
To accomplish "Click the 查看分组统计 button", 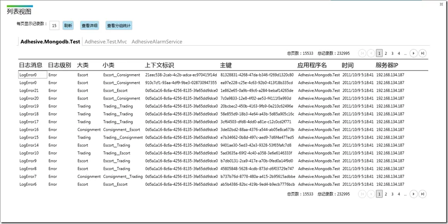I will [119, 25].
